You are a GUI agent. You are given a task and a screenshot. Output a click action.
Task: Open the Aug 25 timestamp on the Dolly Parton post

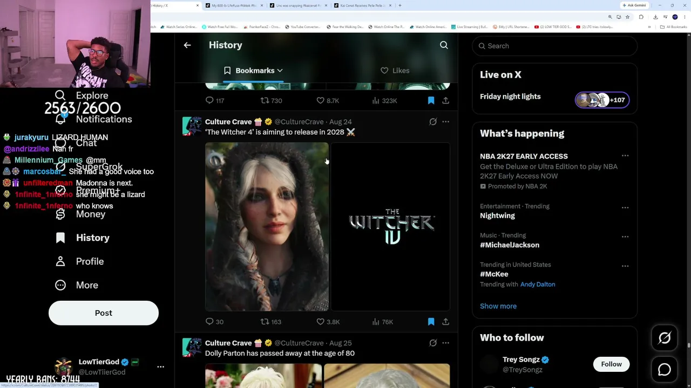340,343
